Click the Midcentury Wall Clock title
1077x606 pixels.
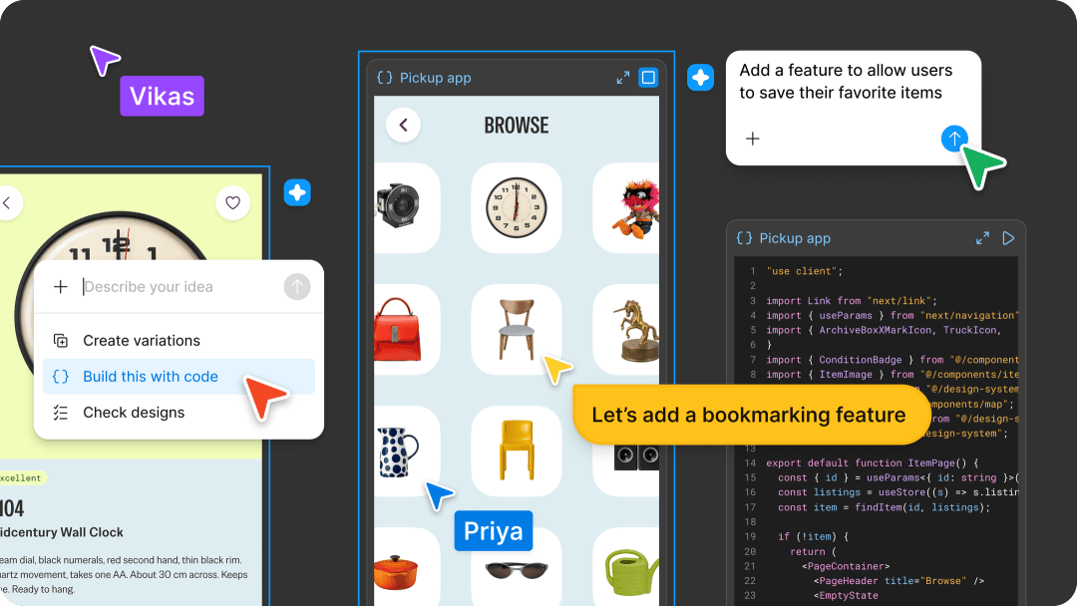62,532
